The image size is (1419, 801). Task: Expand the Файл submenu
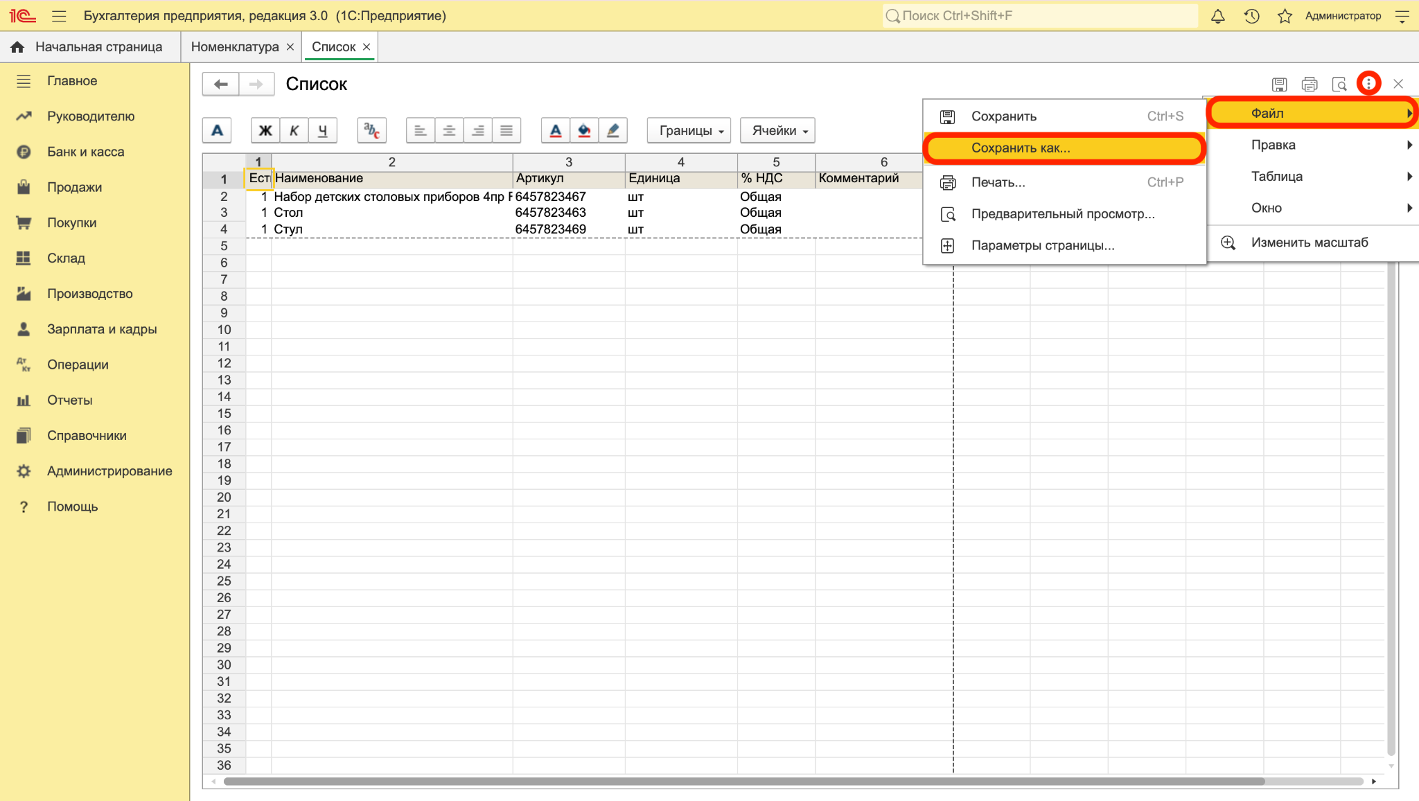tap(1313, 113)
